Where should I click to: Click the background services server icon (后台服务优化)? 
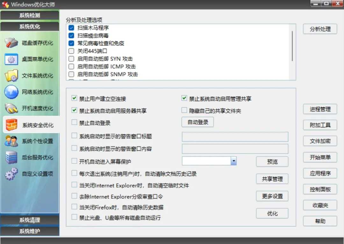tap(11, 157)
